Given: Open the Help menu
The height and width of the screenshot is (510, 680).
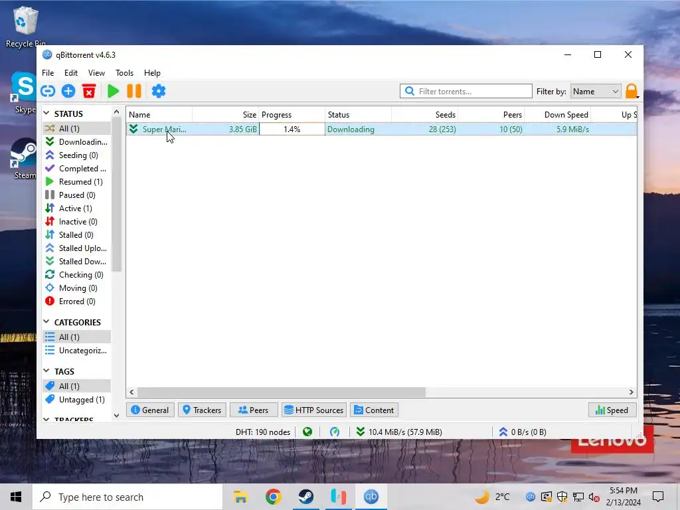Looking at the screenshot, I should pos(152,73).
